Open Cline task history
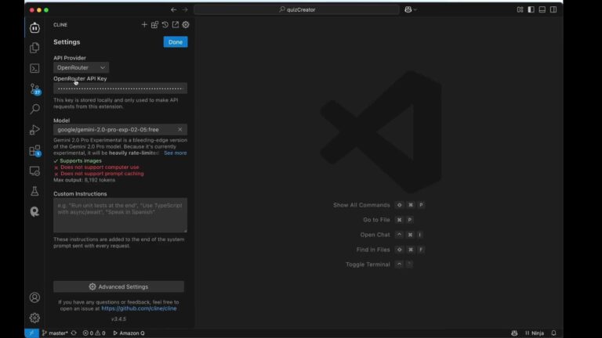The image size is (602, 338). 165,24
